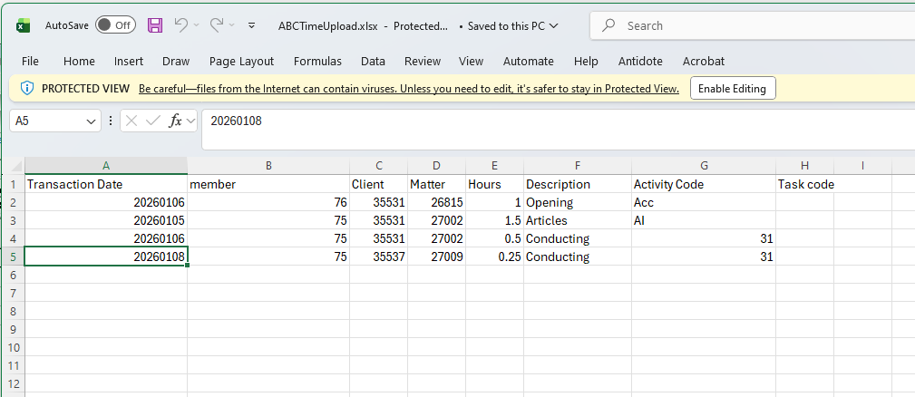This screenshot has height=397, width=915.
Task: Select row 6 header
Action: (15, 275)
